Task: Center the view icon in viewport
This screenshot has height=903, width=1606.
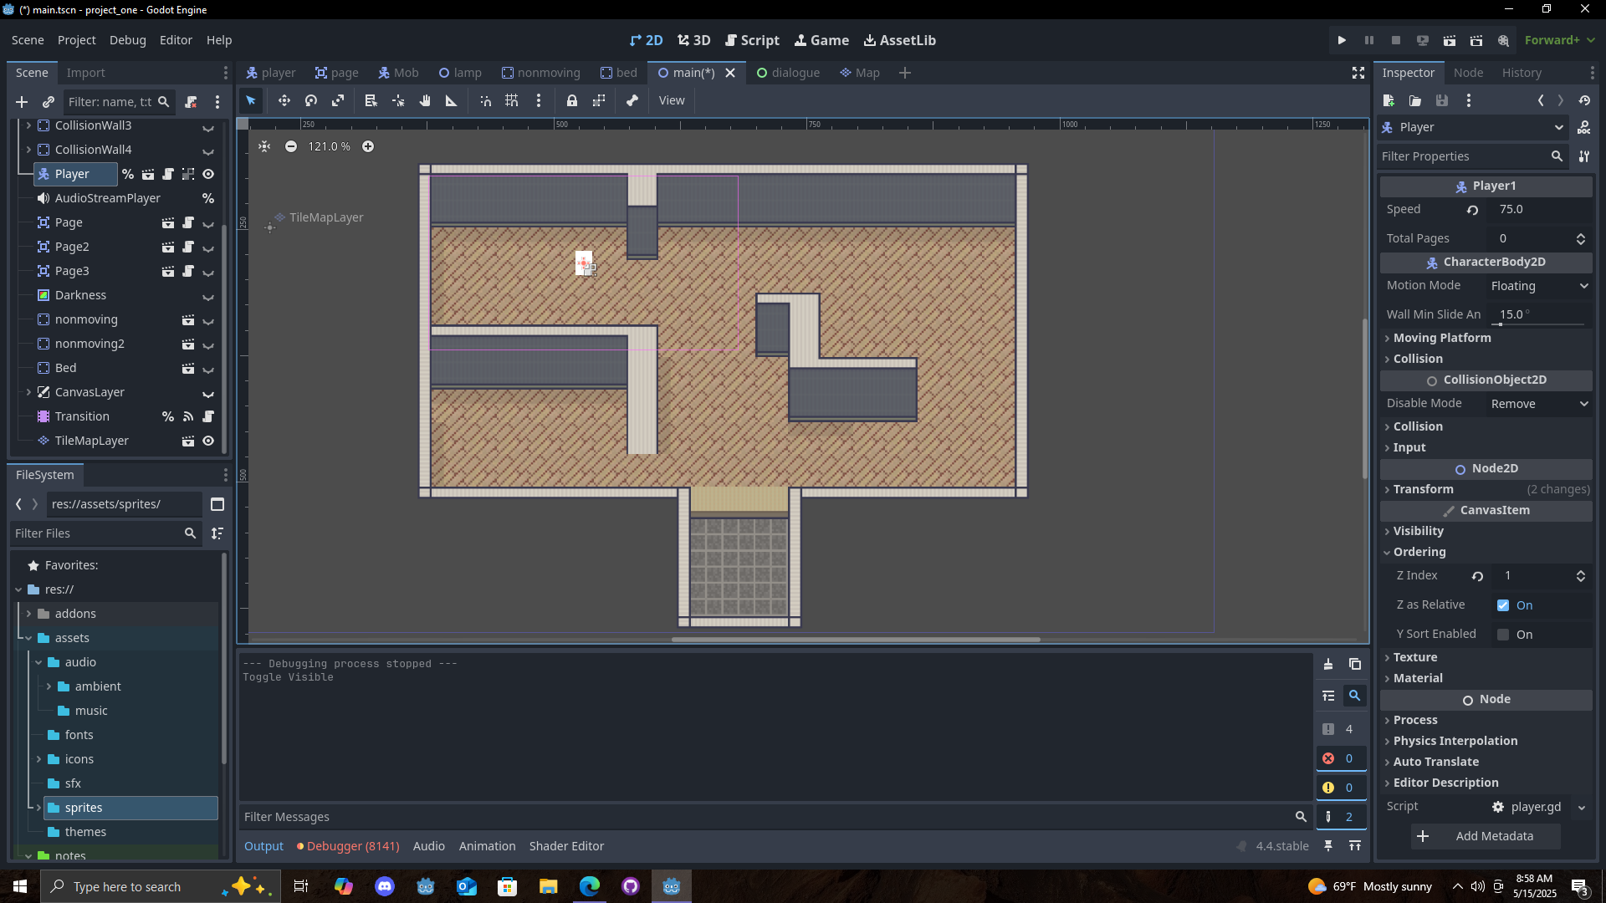Action: (264, 146)
